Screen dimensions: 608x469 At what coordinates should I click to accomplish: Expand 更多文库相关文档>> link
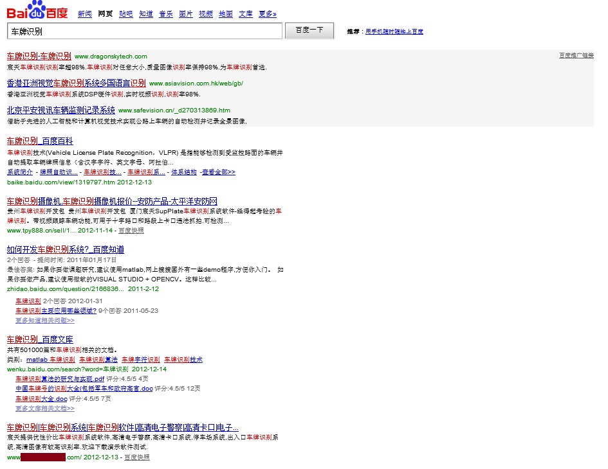point(45,408)
